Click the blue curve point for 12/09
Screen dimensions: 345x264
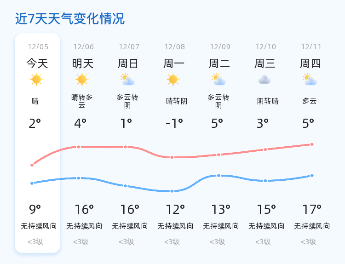pos(218,175)
